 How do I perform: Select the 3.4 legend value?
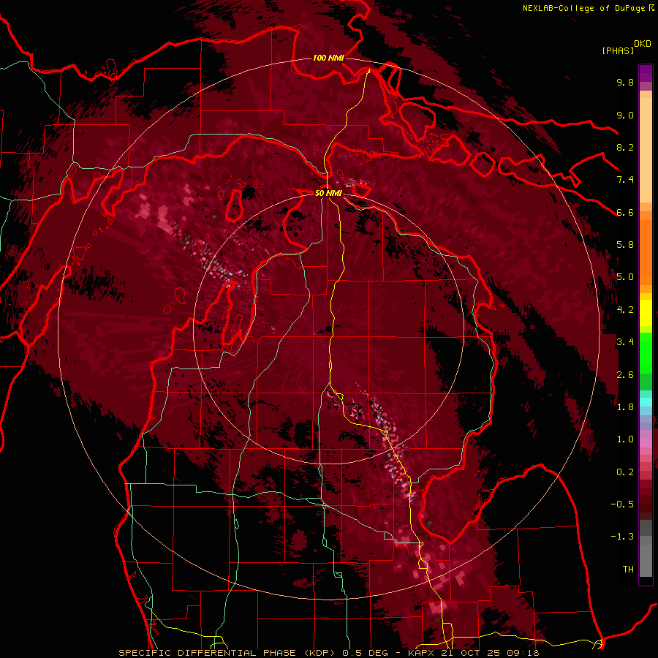(625, 342)
